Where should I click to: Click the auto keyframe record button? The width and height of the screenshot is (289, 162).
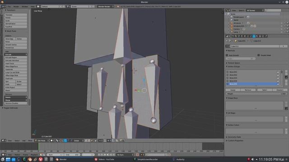click(137, 155)
